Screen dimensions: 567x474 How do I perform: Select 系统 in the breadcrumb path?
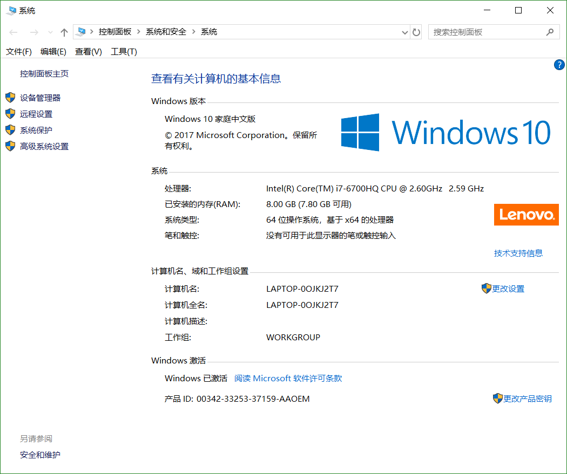point(209,32)
